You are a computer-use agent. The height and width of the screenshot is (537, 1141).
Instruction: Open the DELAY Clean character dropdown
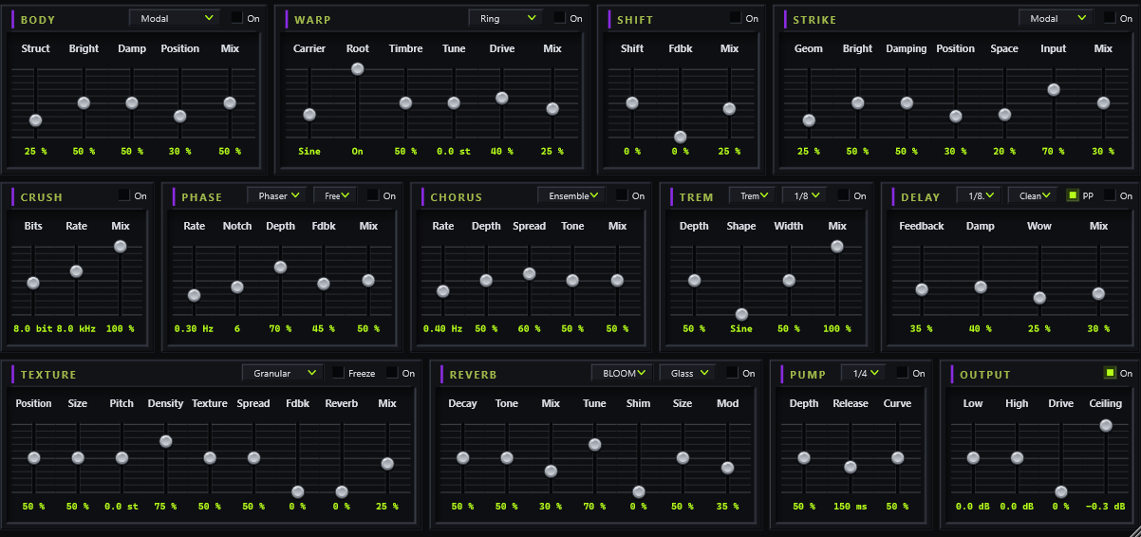coord(1033,195)
